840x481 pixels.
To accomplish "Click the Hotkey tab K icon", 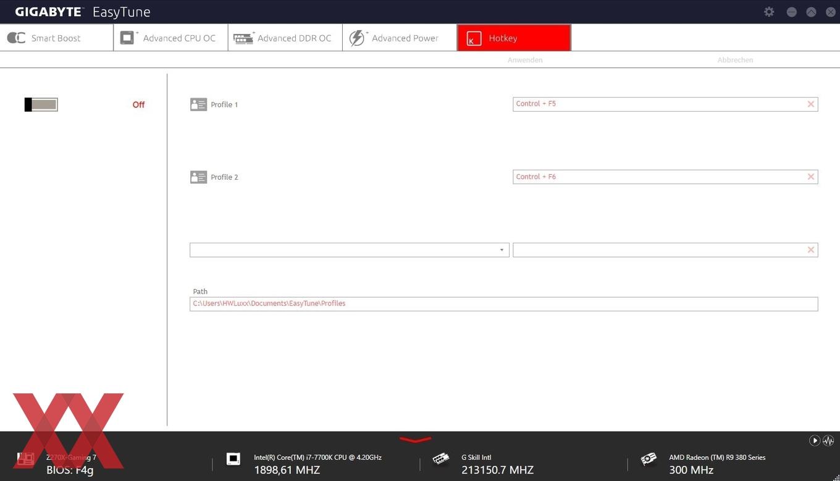I will point(474,38).
